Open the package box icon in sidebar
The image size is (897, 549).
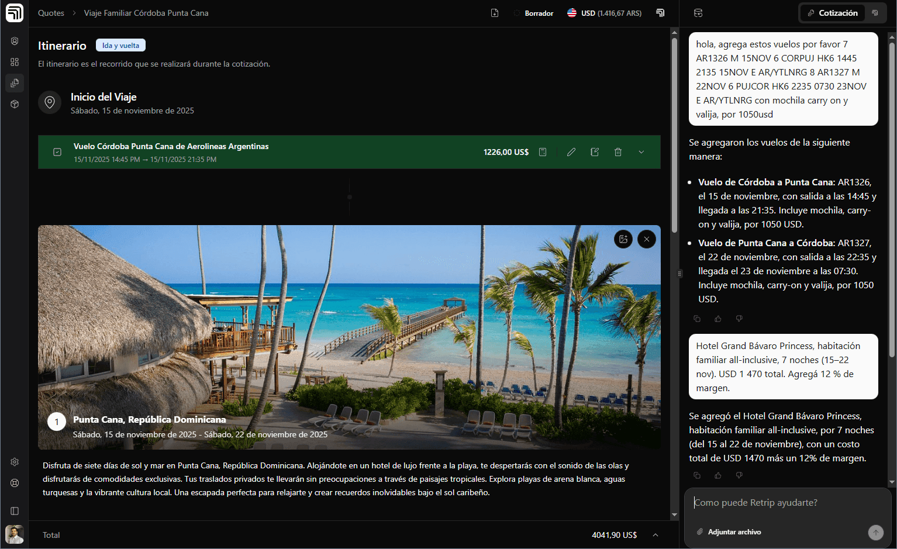[15, 104]
